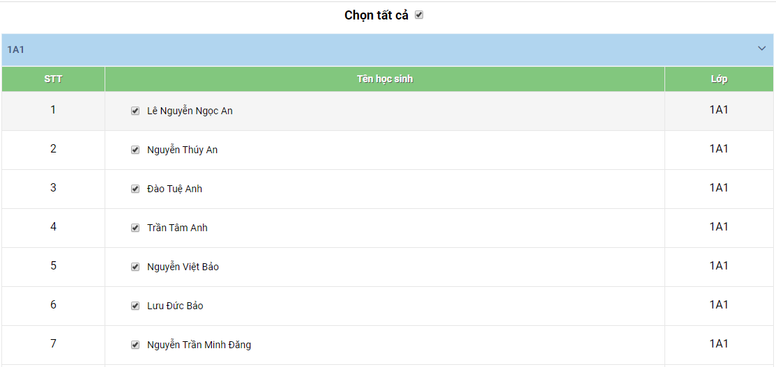
Task: Click the name Nguyễn Trần Minh Đăng
Action: [199, 345]
